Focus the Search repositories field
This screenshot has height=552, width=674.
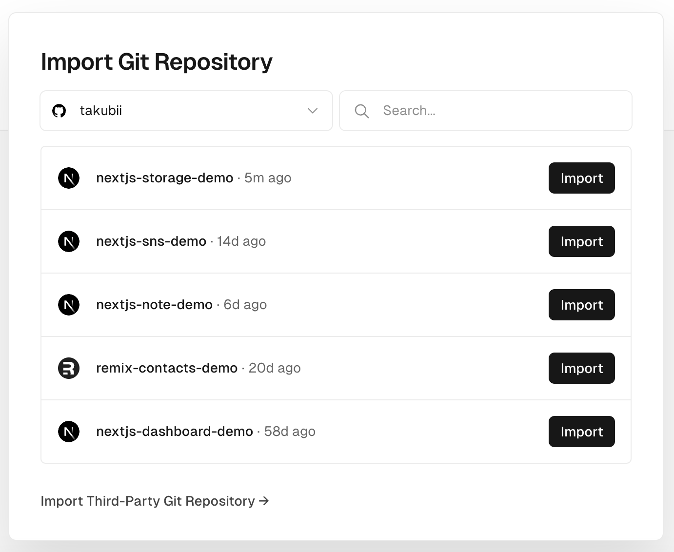(486, 111)
